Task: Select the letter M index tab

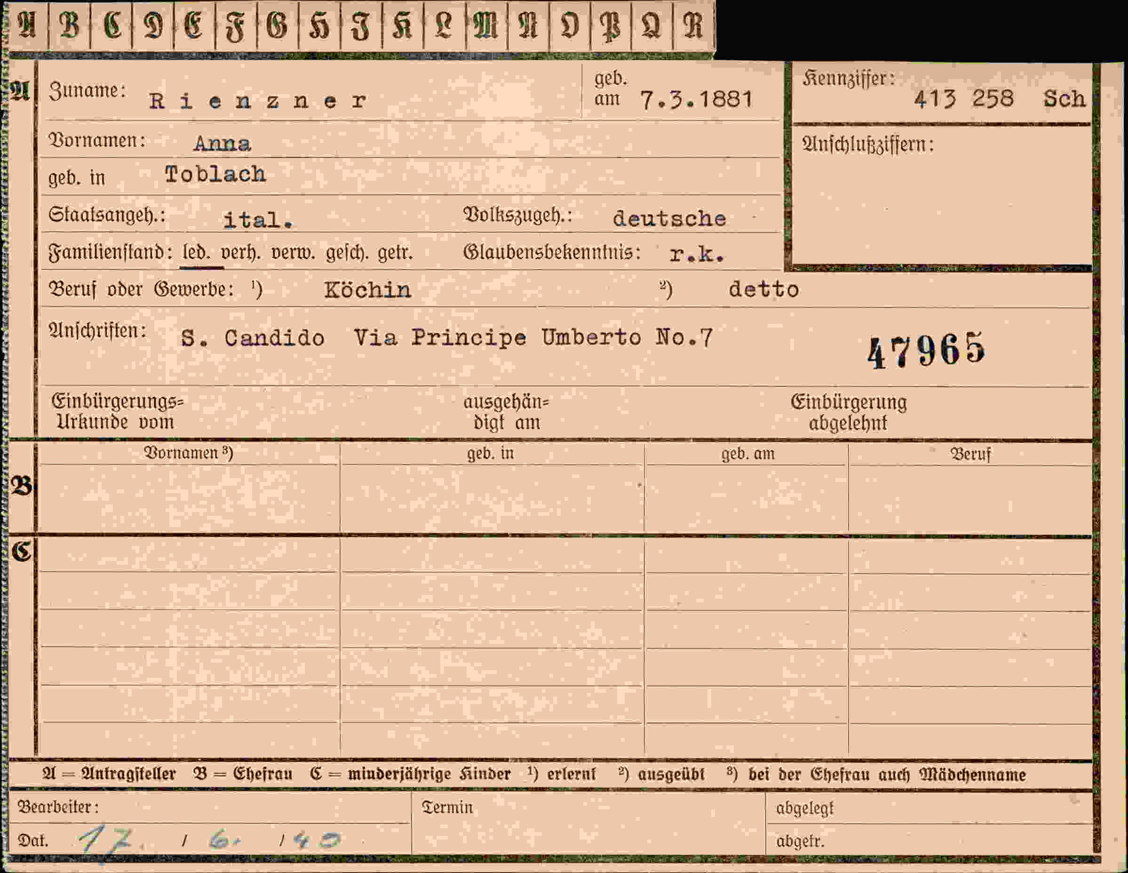Action: [486, 26]
